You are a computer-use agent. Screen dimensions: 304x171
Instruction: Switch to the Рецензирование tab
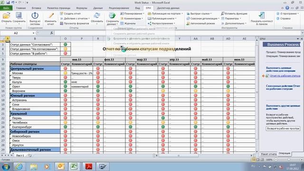(x=119, y=8)
